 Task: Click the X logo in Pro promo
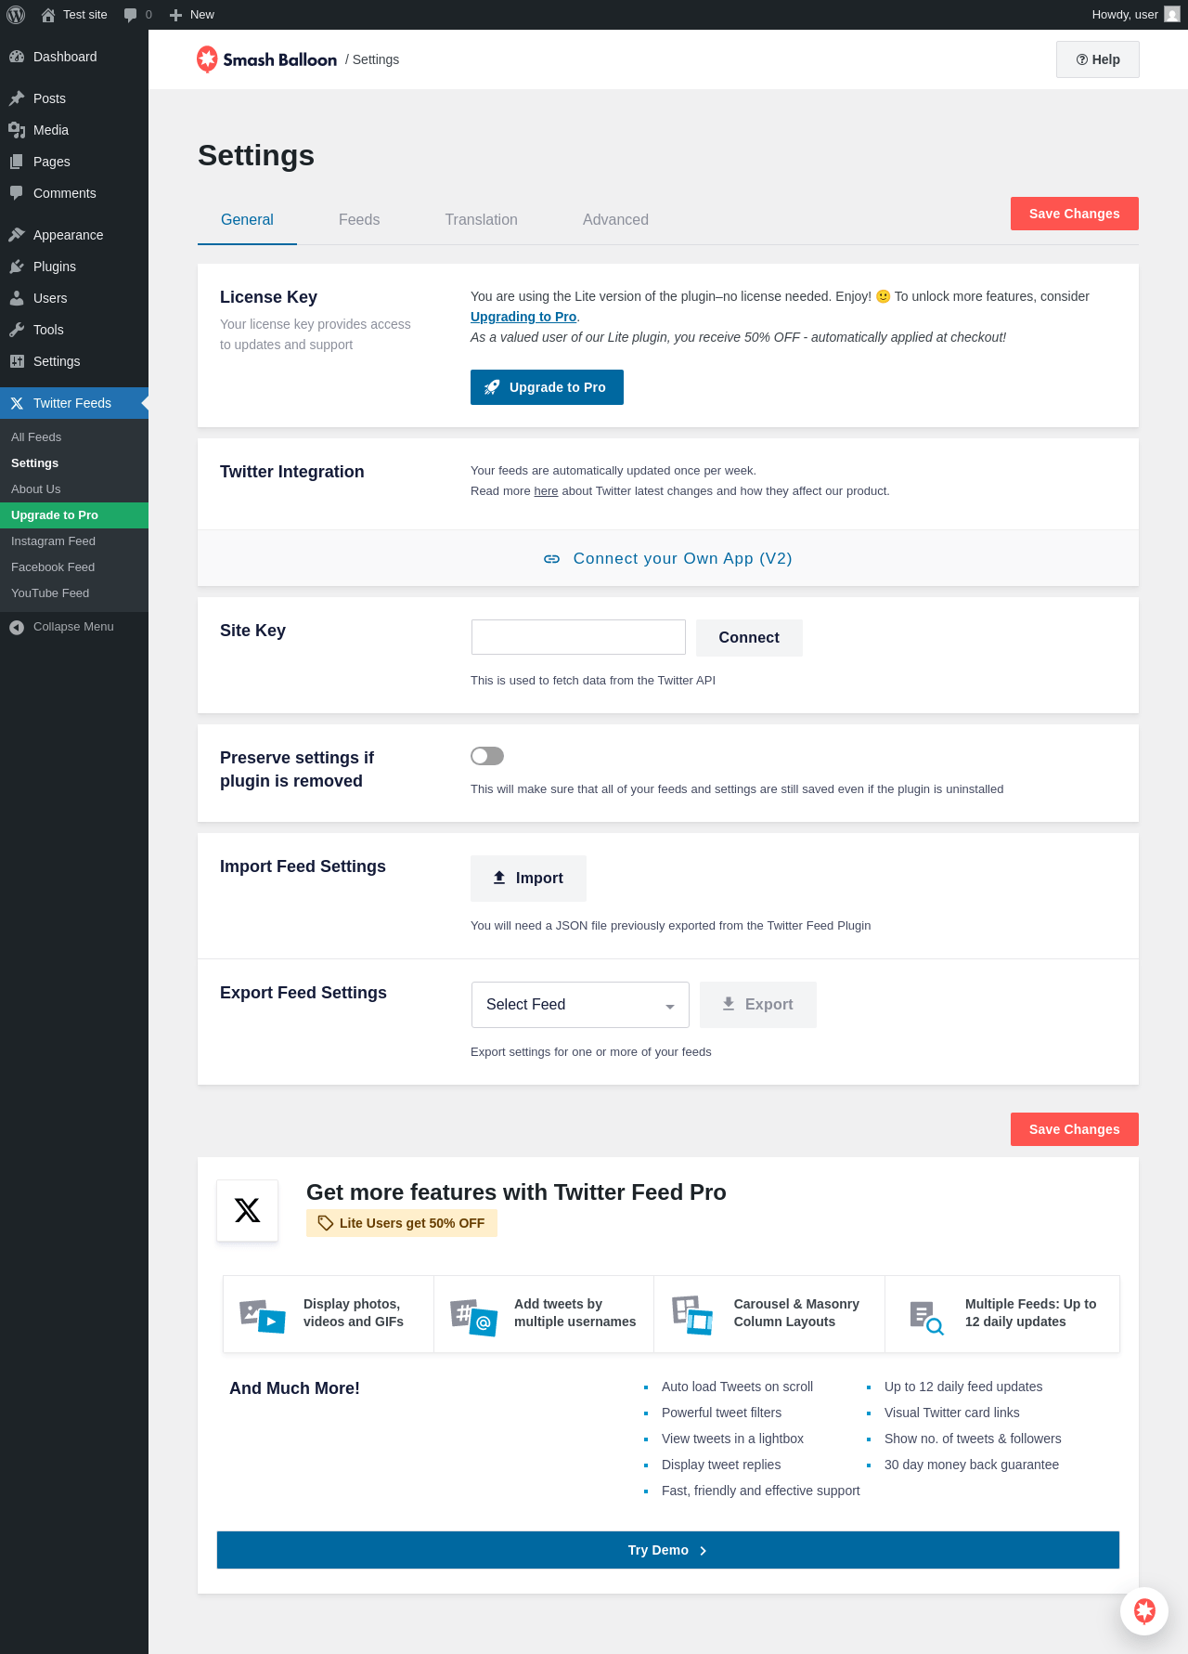pos(247,1210)
